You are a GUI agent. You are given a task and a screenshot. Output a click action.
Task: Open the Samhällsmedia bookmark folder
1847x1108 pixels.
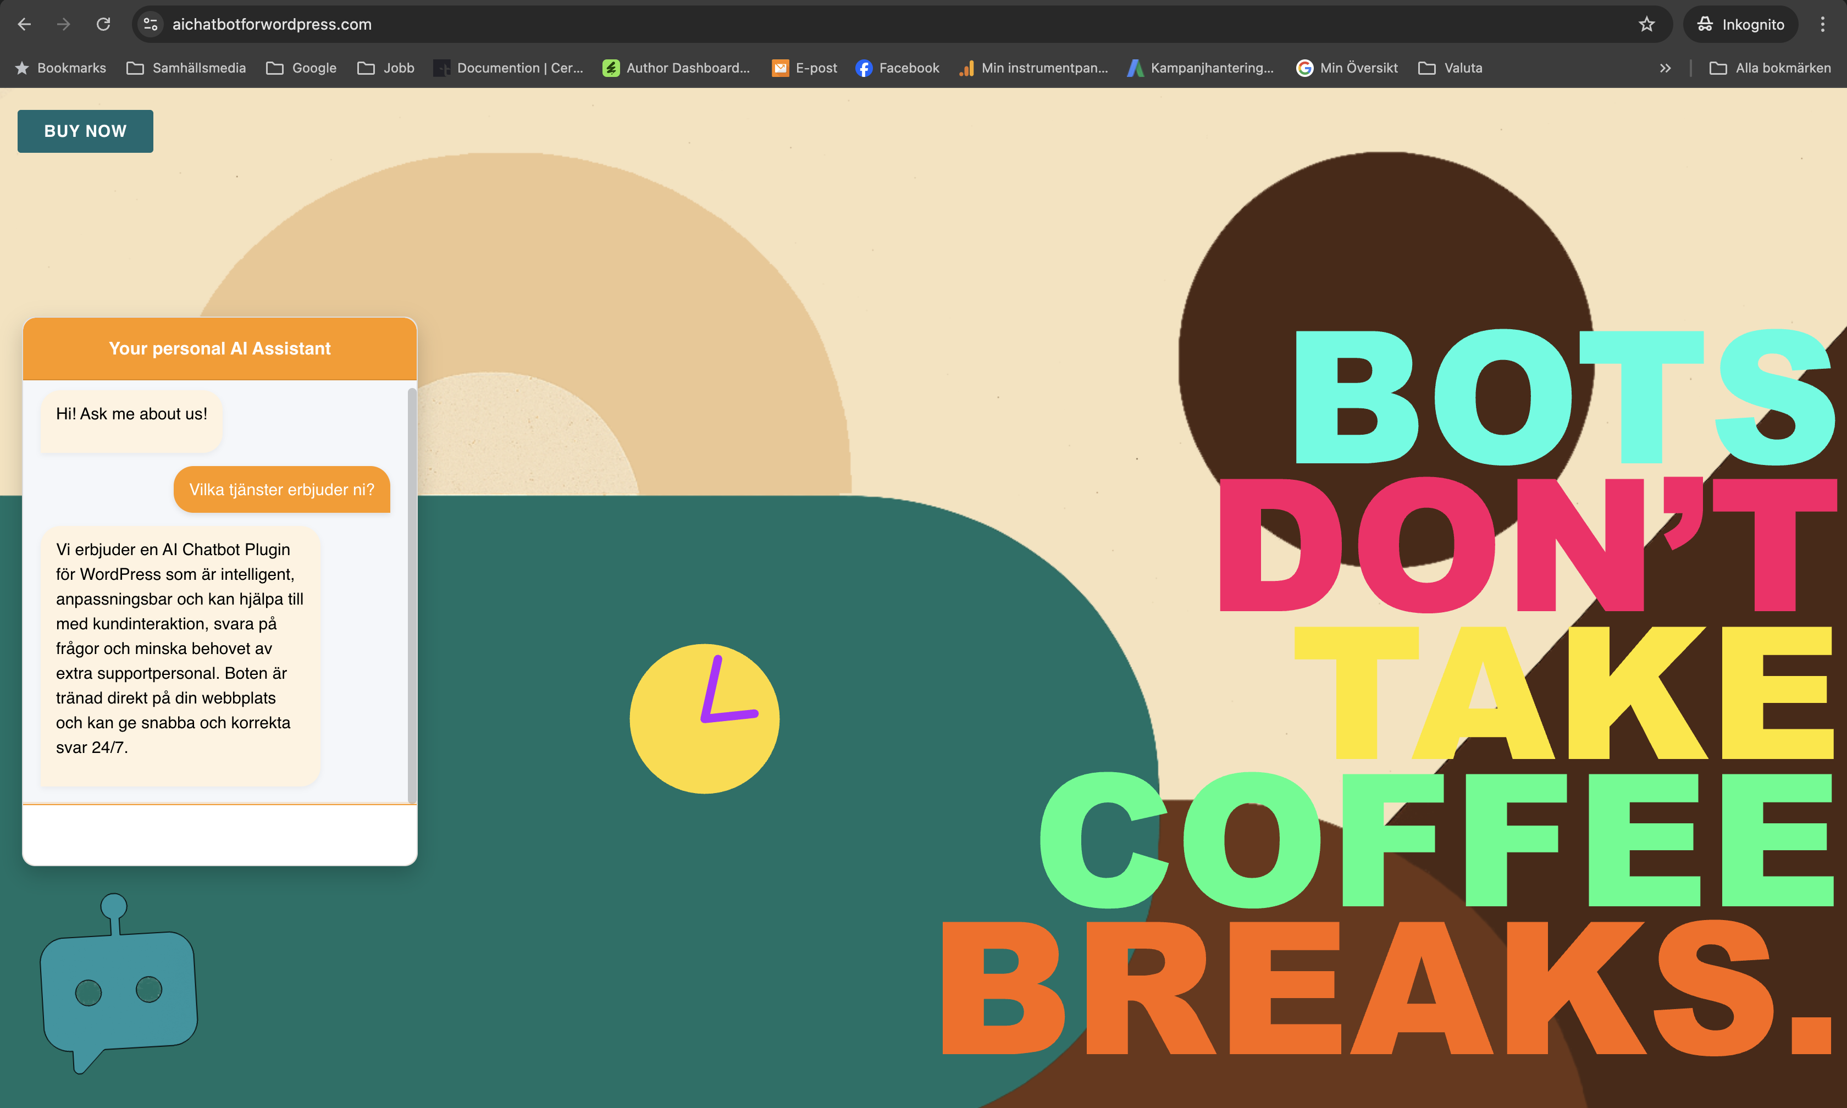coord(187,68)
